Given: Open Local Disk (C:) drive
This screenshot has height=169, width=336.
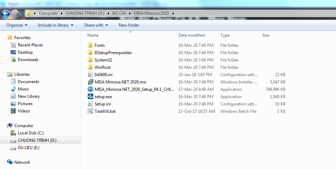Looking at the screenshot, I should [31, 133].
